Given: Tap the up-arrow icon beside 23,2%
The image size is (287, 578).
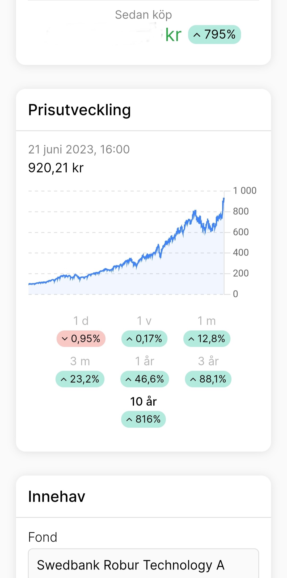Looking at the screenshot, I should point(64,379).
